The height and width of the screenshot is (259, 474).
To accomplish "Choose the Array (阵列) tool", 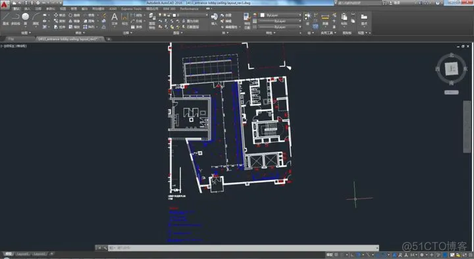I will point(89,27).
